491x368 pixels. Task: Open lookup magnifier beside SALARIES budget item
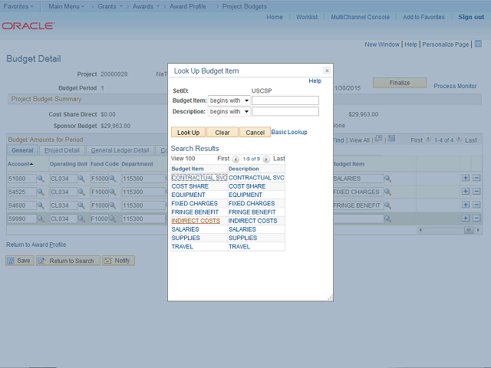[387, 179]
